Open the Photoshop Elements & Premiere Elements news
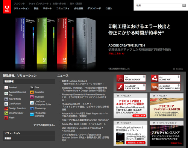Viewport: 188px width, 148px height. tap(84, 97)
